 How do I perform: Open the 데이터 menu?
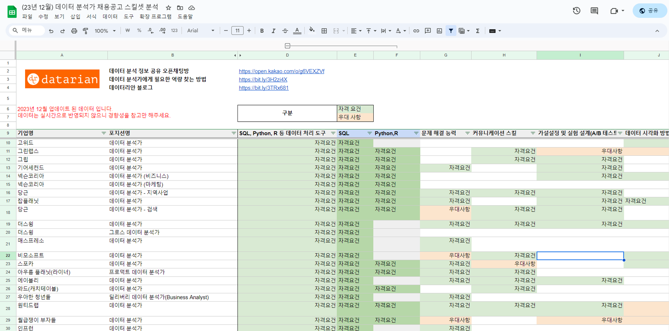pyautogui.click(x=110, y=16)
